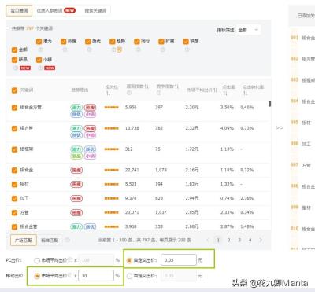The width and height of the screenshot is (315, 294).
Task: Click help icon under 扩展 filter
Action: click(162, 50)
